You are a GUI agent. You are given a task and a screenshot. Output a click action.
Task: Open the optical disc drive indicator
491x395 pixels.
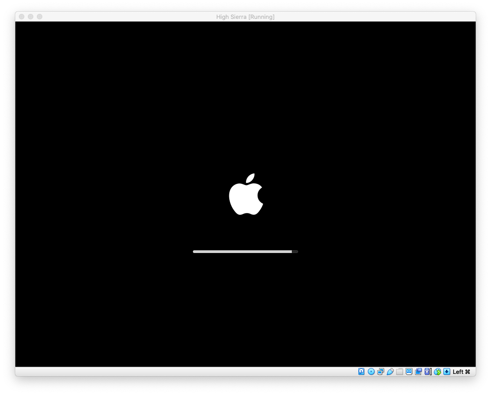[371, 372]
